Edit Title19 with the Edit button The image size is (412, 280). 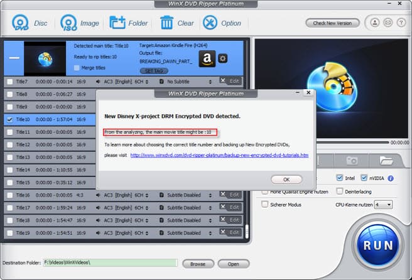pos(230,232)
